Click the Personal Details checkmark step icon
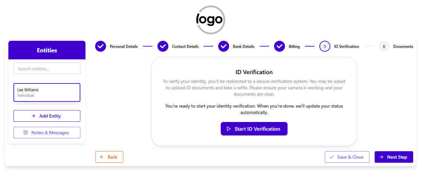This screenshot has height=174, width=436. tap(101, 46)
